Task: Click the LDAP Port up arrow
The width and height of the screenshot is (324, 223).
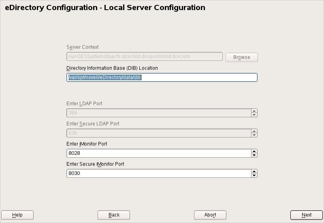Action: pyautogui.click(x=254, y=111)
